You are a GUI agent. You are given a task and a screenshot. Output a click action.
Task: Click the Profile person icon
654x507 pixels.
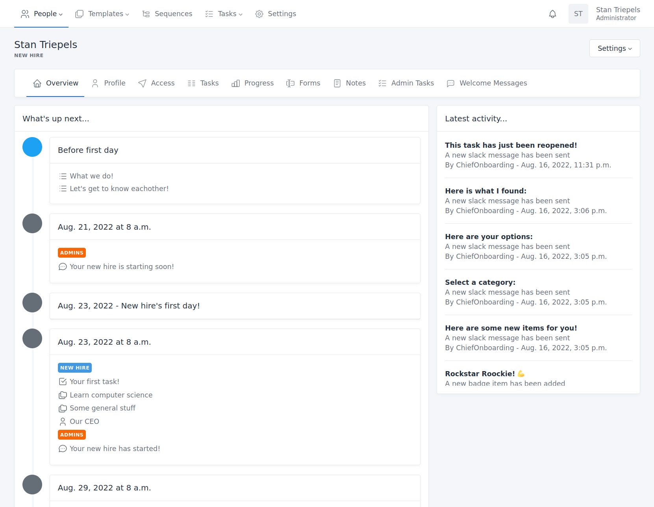click(95, 83)
